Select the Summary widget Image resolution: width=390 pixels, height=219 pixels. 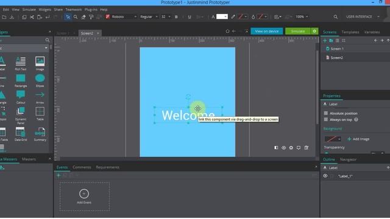point(40,134)
